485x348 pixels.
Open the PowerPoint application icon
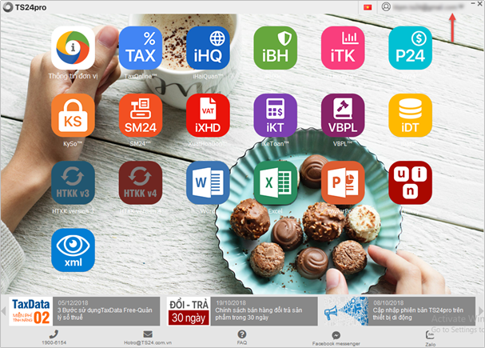pyautogui.click(x=343, y=183)
